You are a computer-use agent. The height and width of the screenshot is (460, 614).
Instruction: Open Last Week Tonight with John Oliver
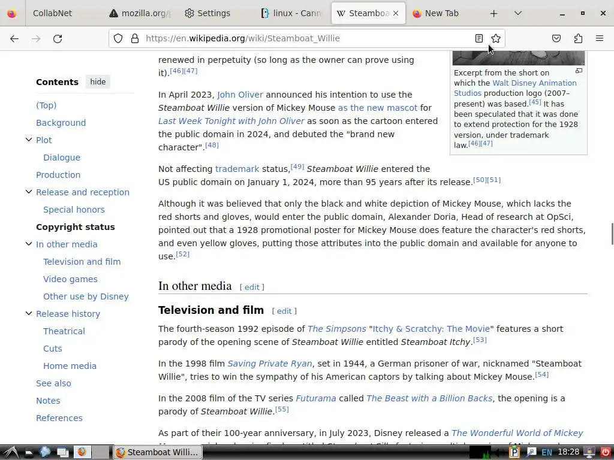231,121
